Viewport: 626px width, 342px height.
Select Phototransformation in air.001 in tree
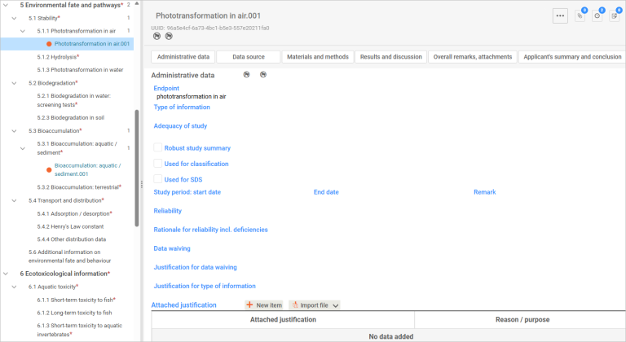pos(92,44)
